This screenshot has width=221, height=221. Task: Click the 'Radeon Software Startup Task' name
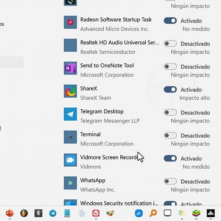tap(116, 20)
